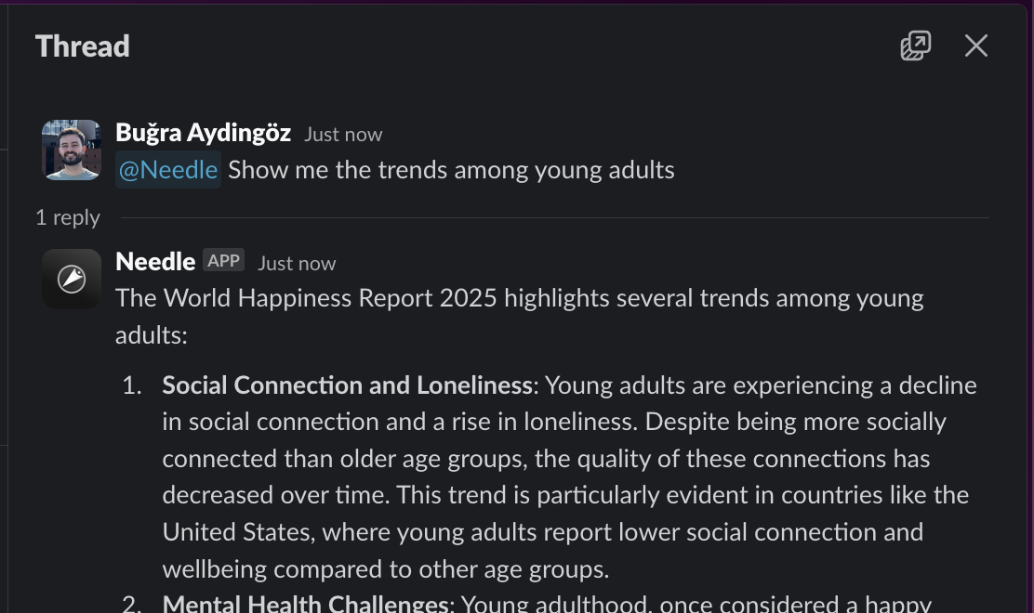This screenshot has width=1034, height=613.
Task: Close the Thread panel
Action: click(976, 46)
